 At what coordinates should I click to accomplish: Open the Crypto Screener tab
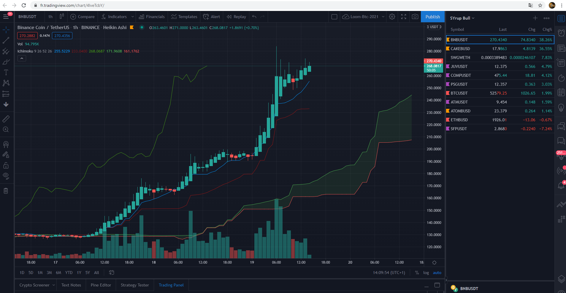(34, 285)
